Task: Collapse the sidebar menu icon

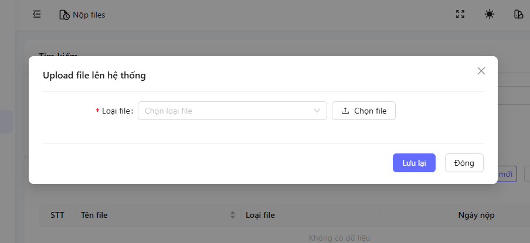Action: (x=37, y=15)
